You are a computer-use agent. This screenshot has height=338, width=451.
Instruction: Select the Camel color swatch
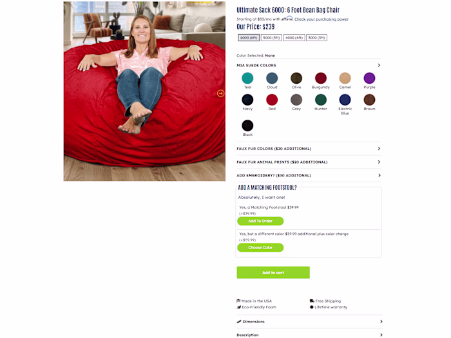pyautogui.click(x=345, y=78)
